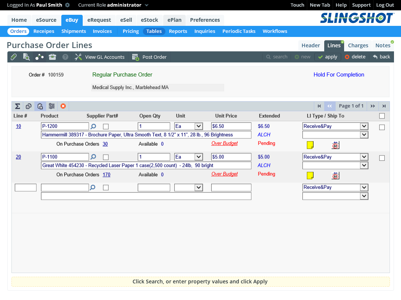Viewport: 401px width, 300px height.
Task: Click the paperclip attachments icon
Action: pos(14,57)
